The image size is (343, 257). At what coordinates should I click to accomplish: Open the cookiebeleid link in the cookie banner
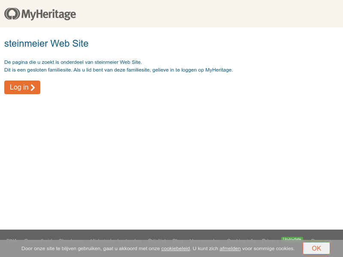tap(175, 248)
